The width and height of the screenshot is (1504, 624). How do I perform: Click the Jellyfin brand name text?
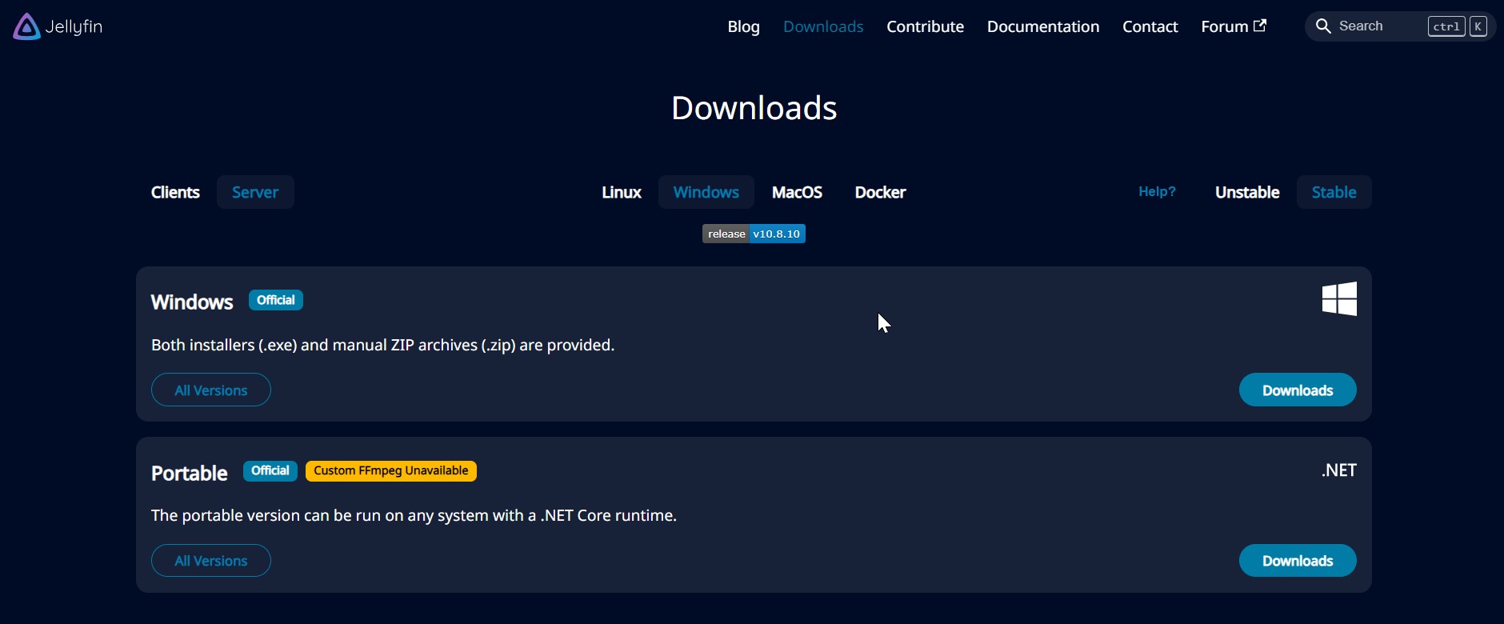74,27
